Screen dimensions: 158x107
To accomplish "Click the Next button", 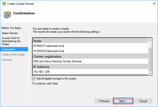I will [x=123, y=101].
